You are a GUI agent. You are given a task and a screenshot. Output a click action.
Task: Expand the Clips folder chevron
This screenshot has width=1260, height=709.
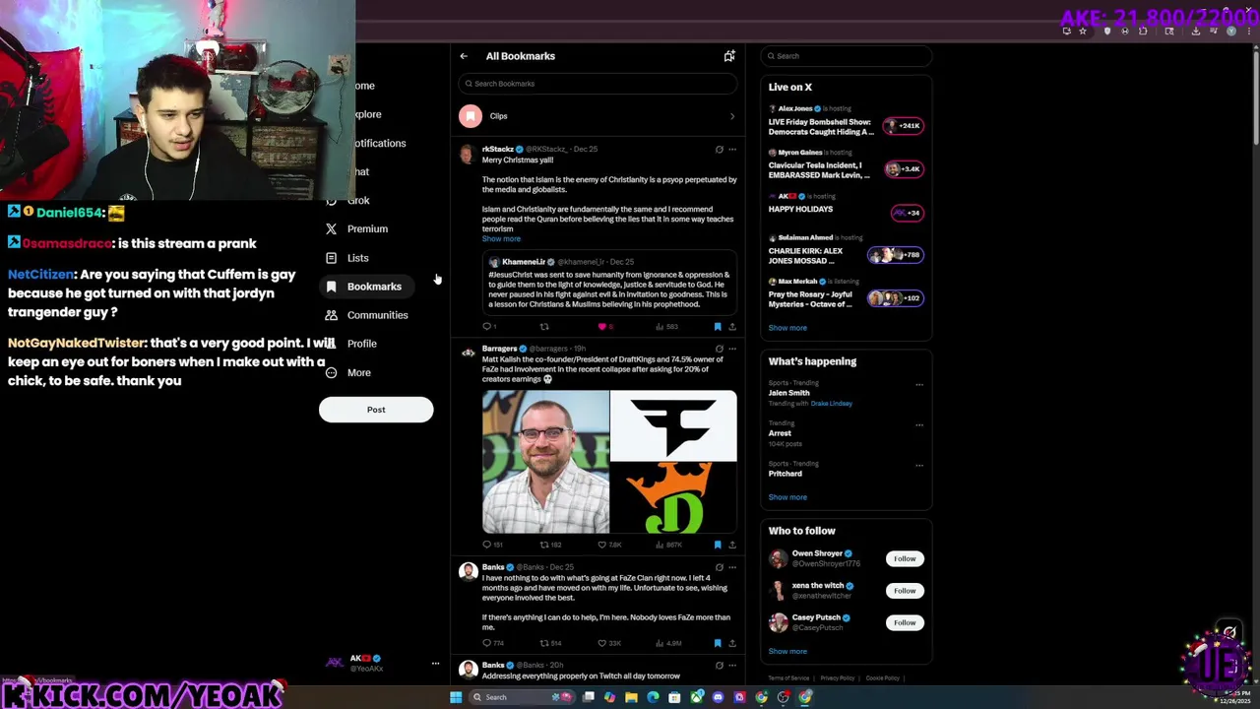click(x=731, y=116)
